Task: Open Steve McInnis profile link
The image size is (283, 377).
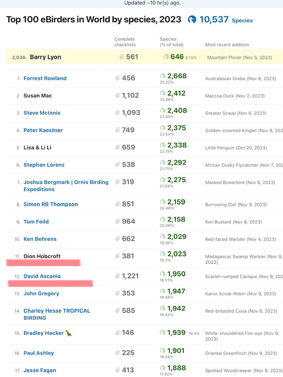Action: (42, 113)
